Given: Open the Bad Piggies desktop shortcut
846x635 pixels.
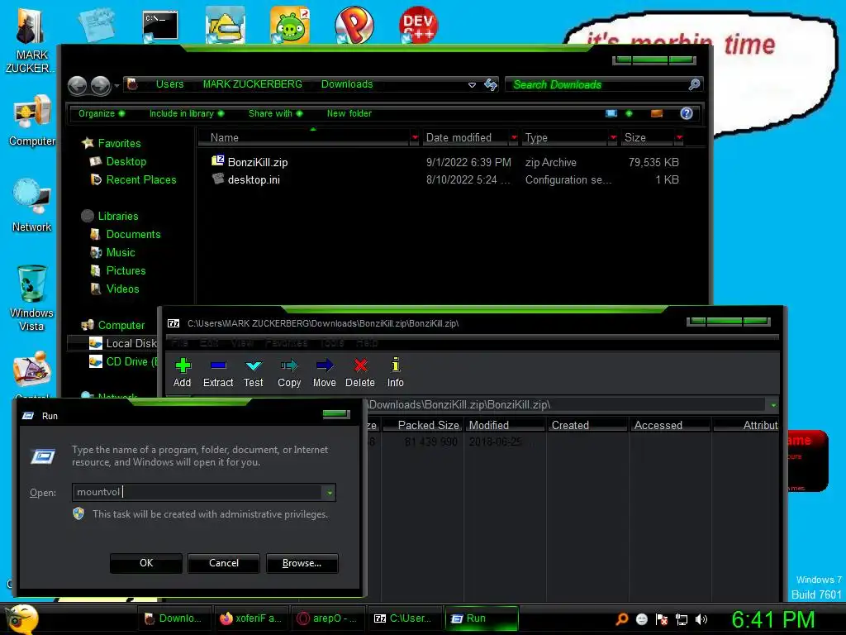Looking at the screenshot, I should (290, 25).
